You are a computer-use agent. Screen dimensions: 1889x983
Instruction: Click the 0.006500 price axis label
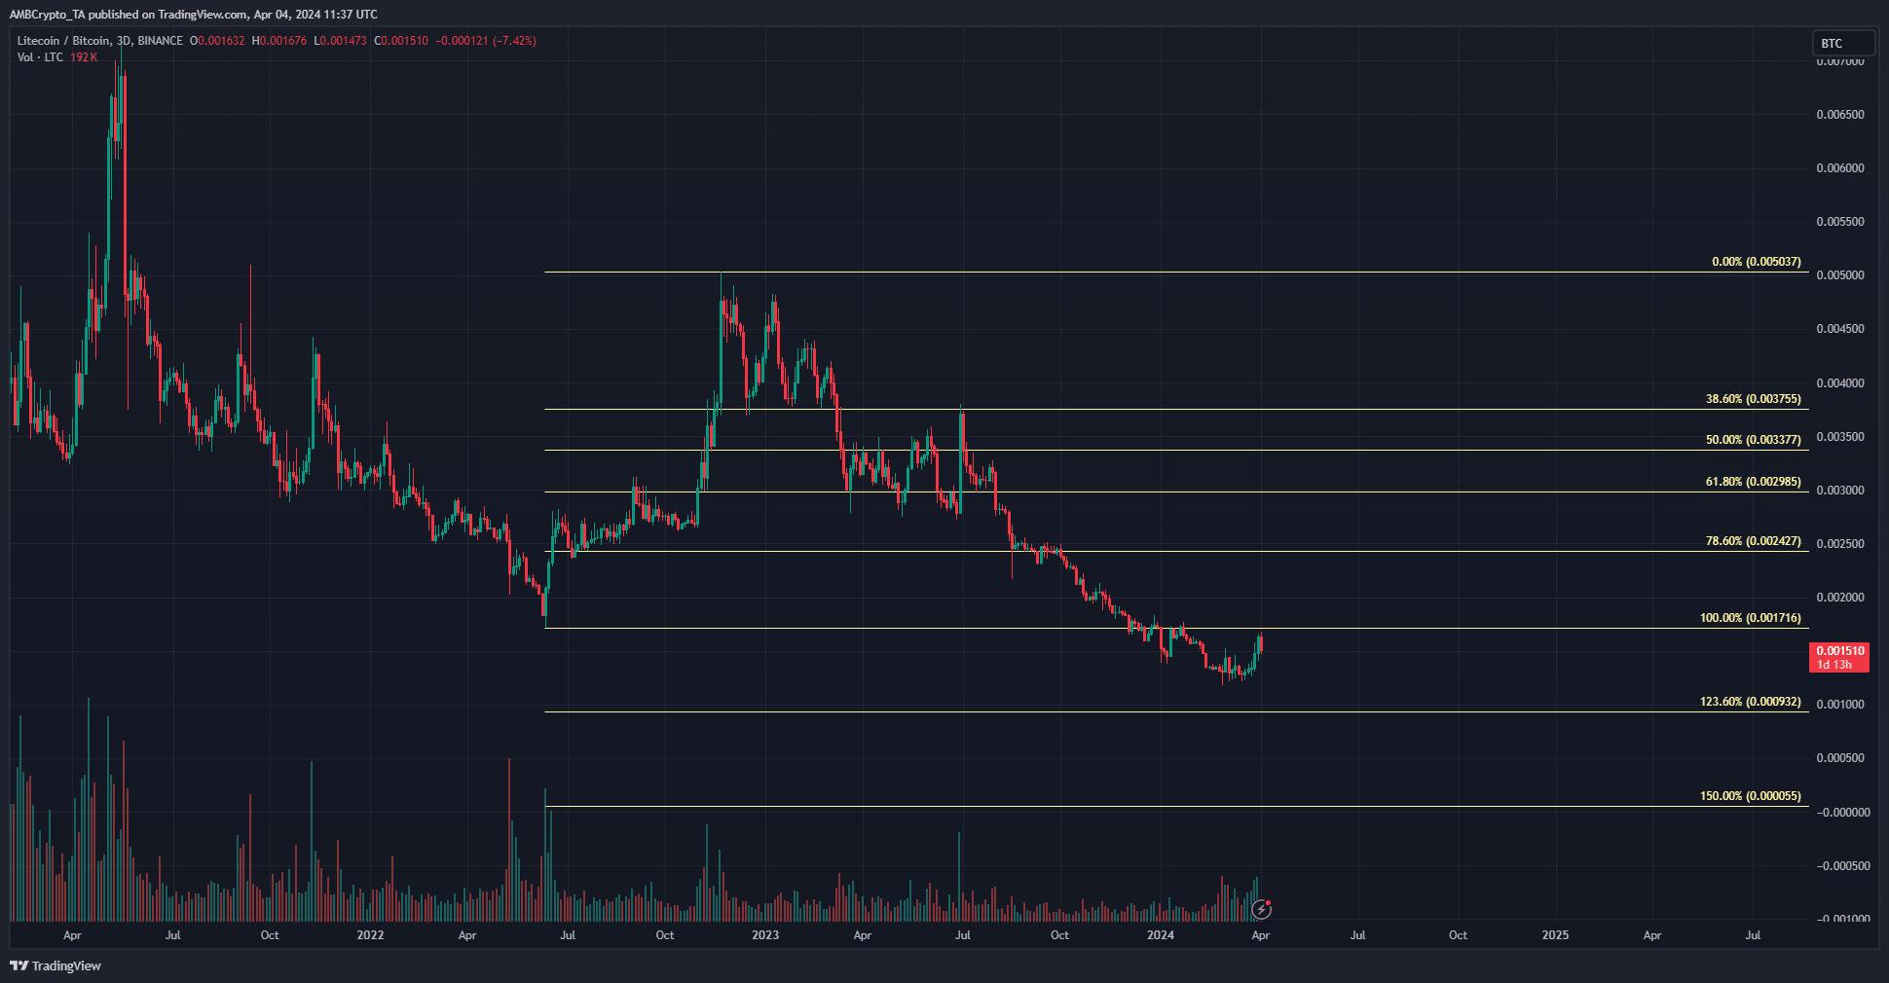1840,115
